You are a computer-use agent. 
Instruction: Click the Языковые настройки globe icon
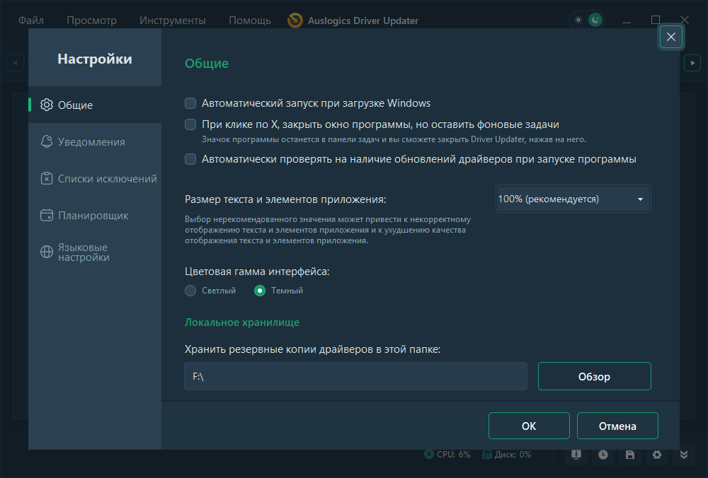tap(47, 252)
